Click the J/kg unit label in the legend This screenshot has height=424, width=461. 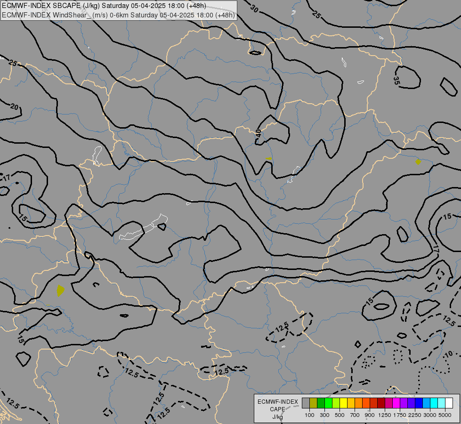click(277, 417)
